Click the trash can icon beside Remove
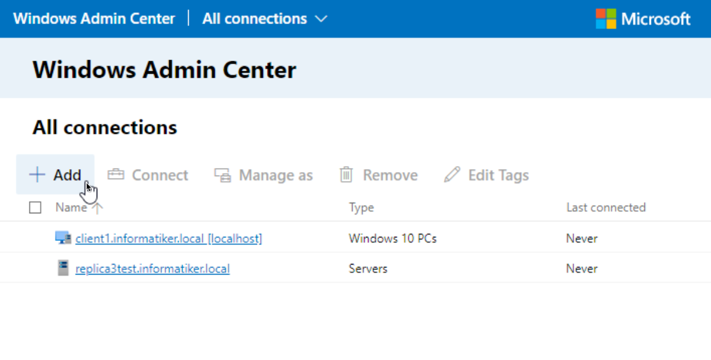Screen dimensions: 711x360 pos(346,175)
